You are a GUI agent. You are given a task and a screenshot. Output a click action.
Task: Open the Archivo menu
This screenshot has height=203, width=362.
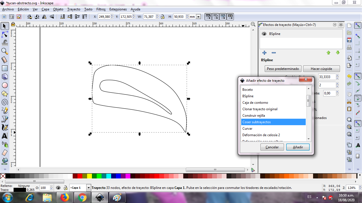[8, 9]
